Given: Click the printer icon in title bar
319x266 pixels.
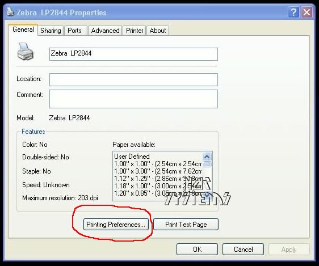Looking at the screenshot, I should point(10,12).
